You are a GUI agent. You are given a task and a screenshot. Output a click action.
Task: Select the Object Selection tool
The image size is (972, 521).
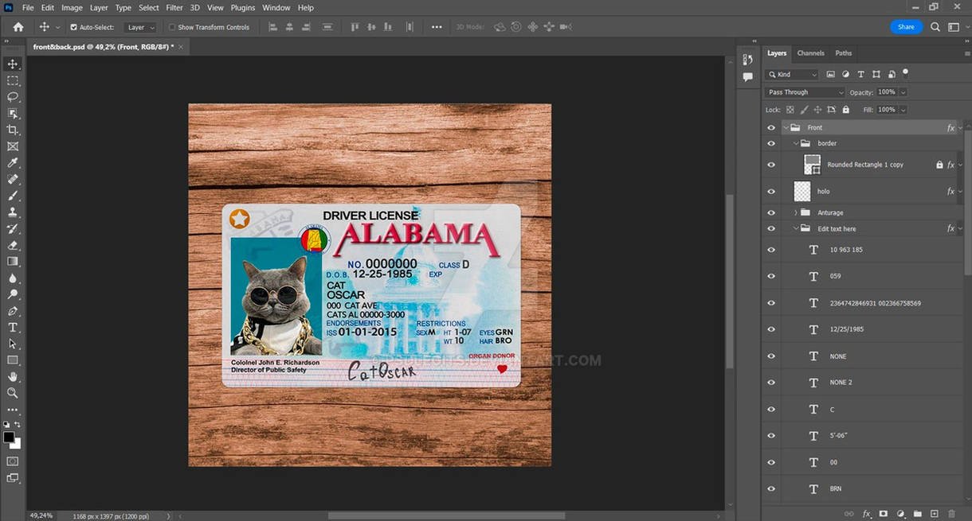pyautogui.click(x=13, y=113)
